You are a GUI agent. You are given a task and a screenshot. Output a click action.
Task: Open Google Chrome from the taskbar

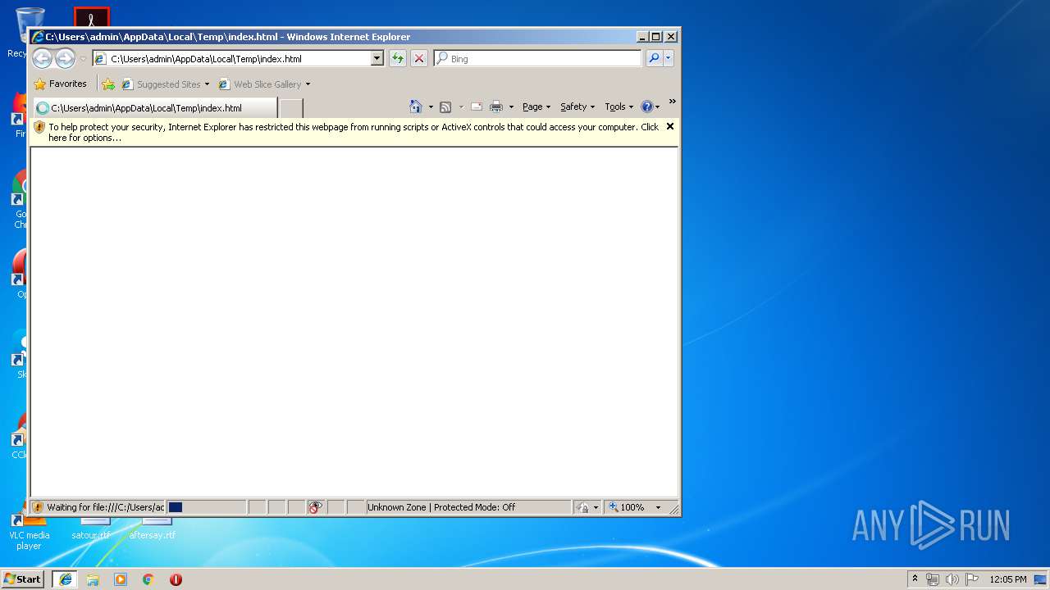(x=148, y=579)
